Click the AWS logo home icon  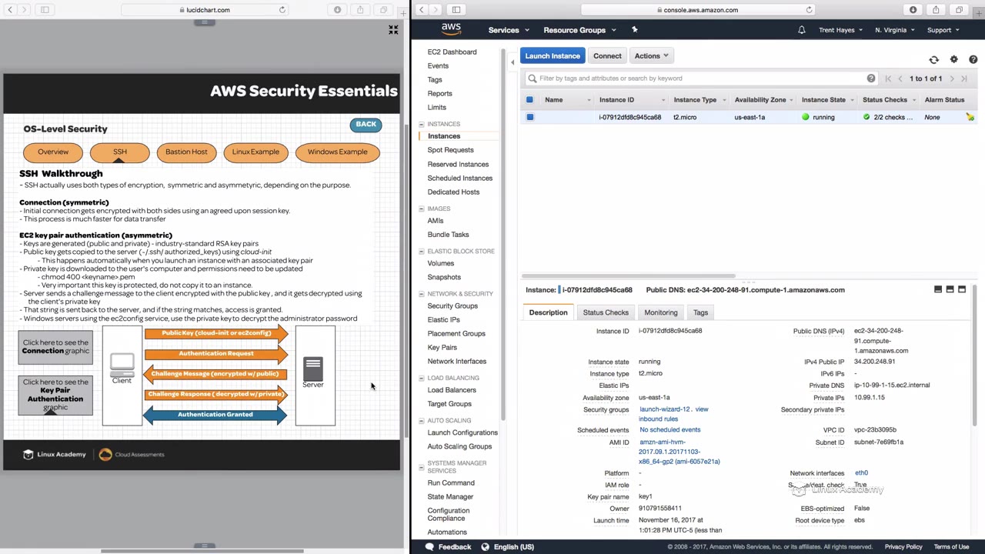[451, 29]
